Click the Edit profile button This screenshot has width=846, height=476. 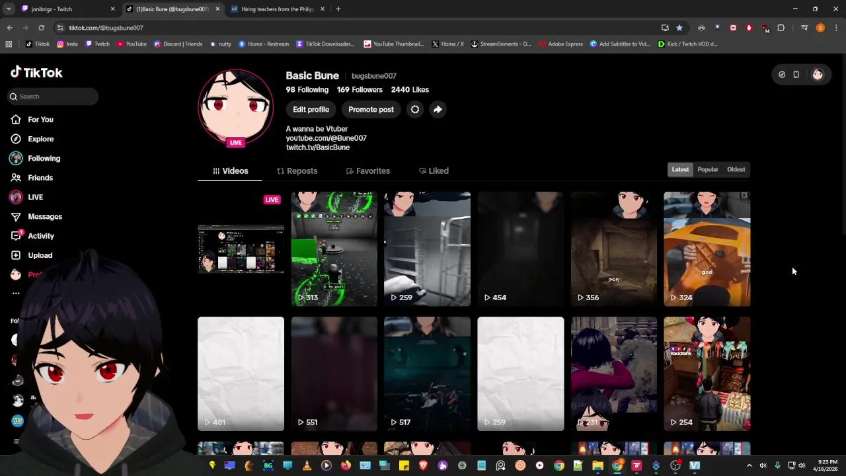311,110
